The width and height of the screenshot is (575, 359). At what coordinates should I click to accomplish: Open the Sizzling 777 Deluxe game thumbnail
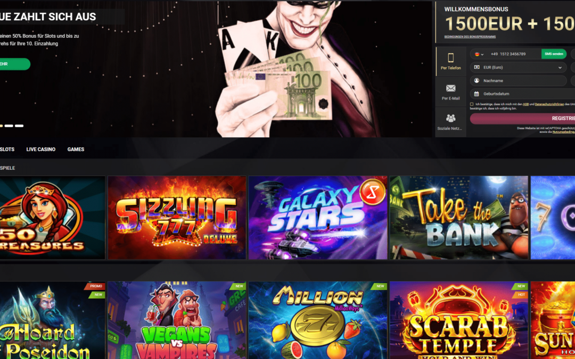[177, 218]
